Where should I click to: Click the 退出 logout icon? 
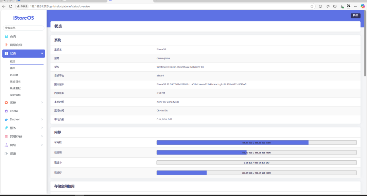coord(6,154)
